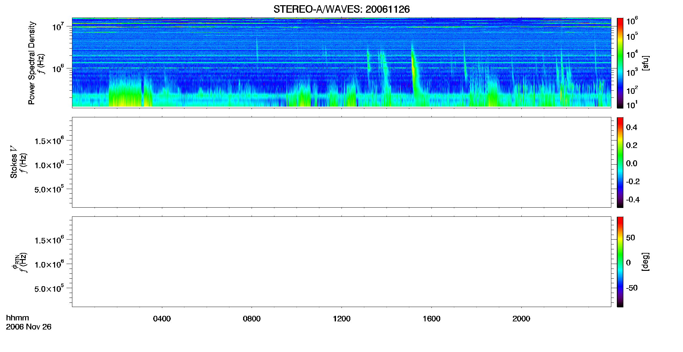Image resolution: width=683 pixels, height=352 pixels.
Task: Click the 0400 time axis label
Action: [162, 319]
